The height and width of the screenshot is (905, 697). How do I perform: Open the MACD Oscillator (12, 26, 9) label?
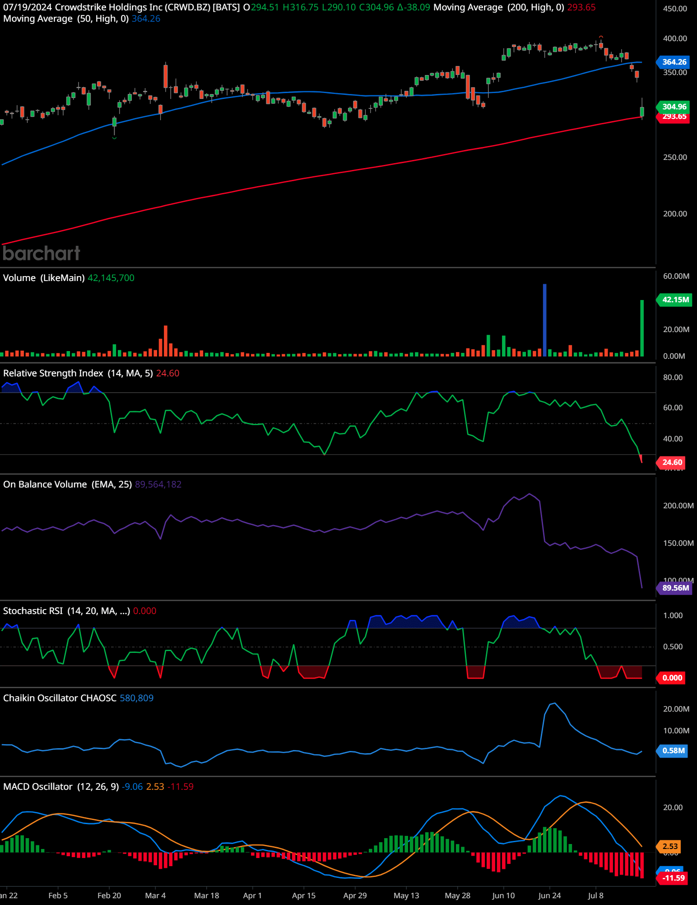pos(61,787)
